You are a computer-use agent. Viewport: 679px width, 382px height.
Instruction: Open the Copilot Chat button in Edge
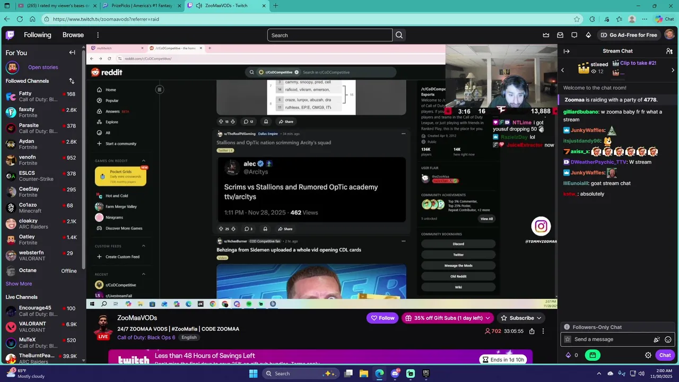pos(664,19)
